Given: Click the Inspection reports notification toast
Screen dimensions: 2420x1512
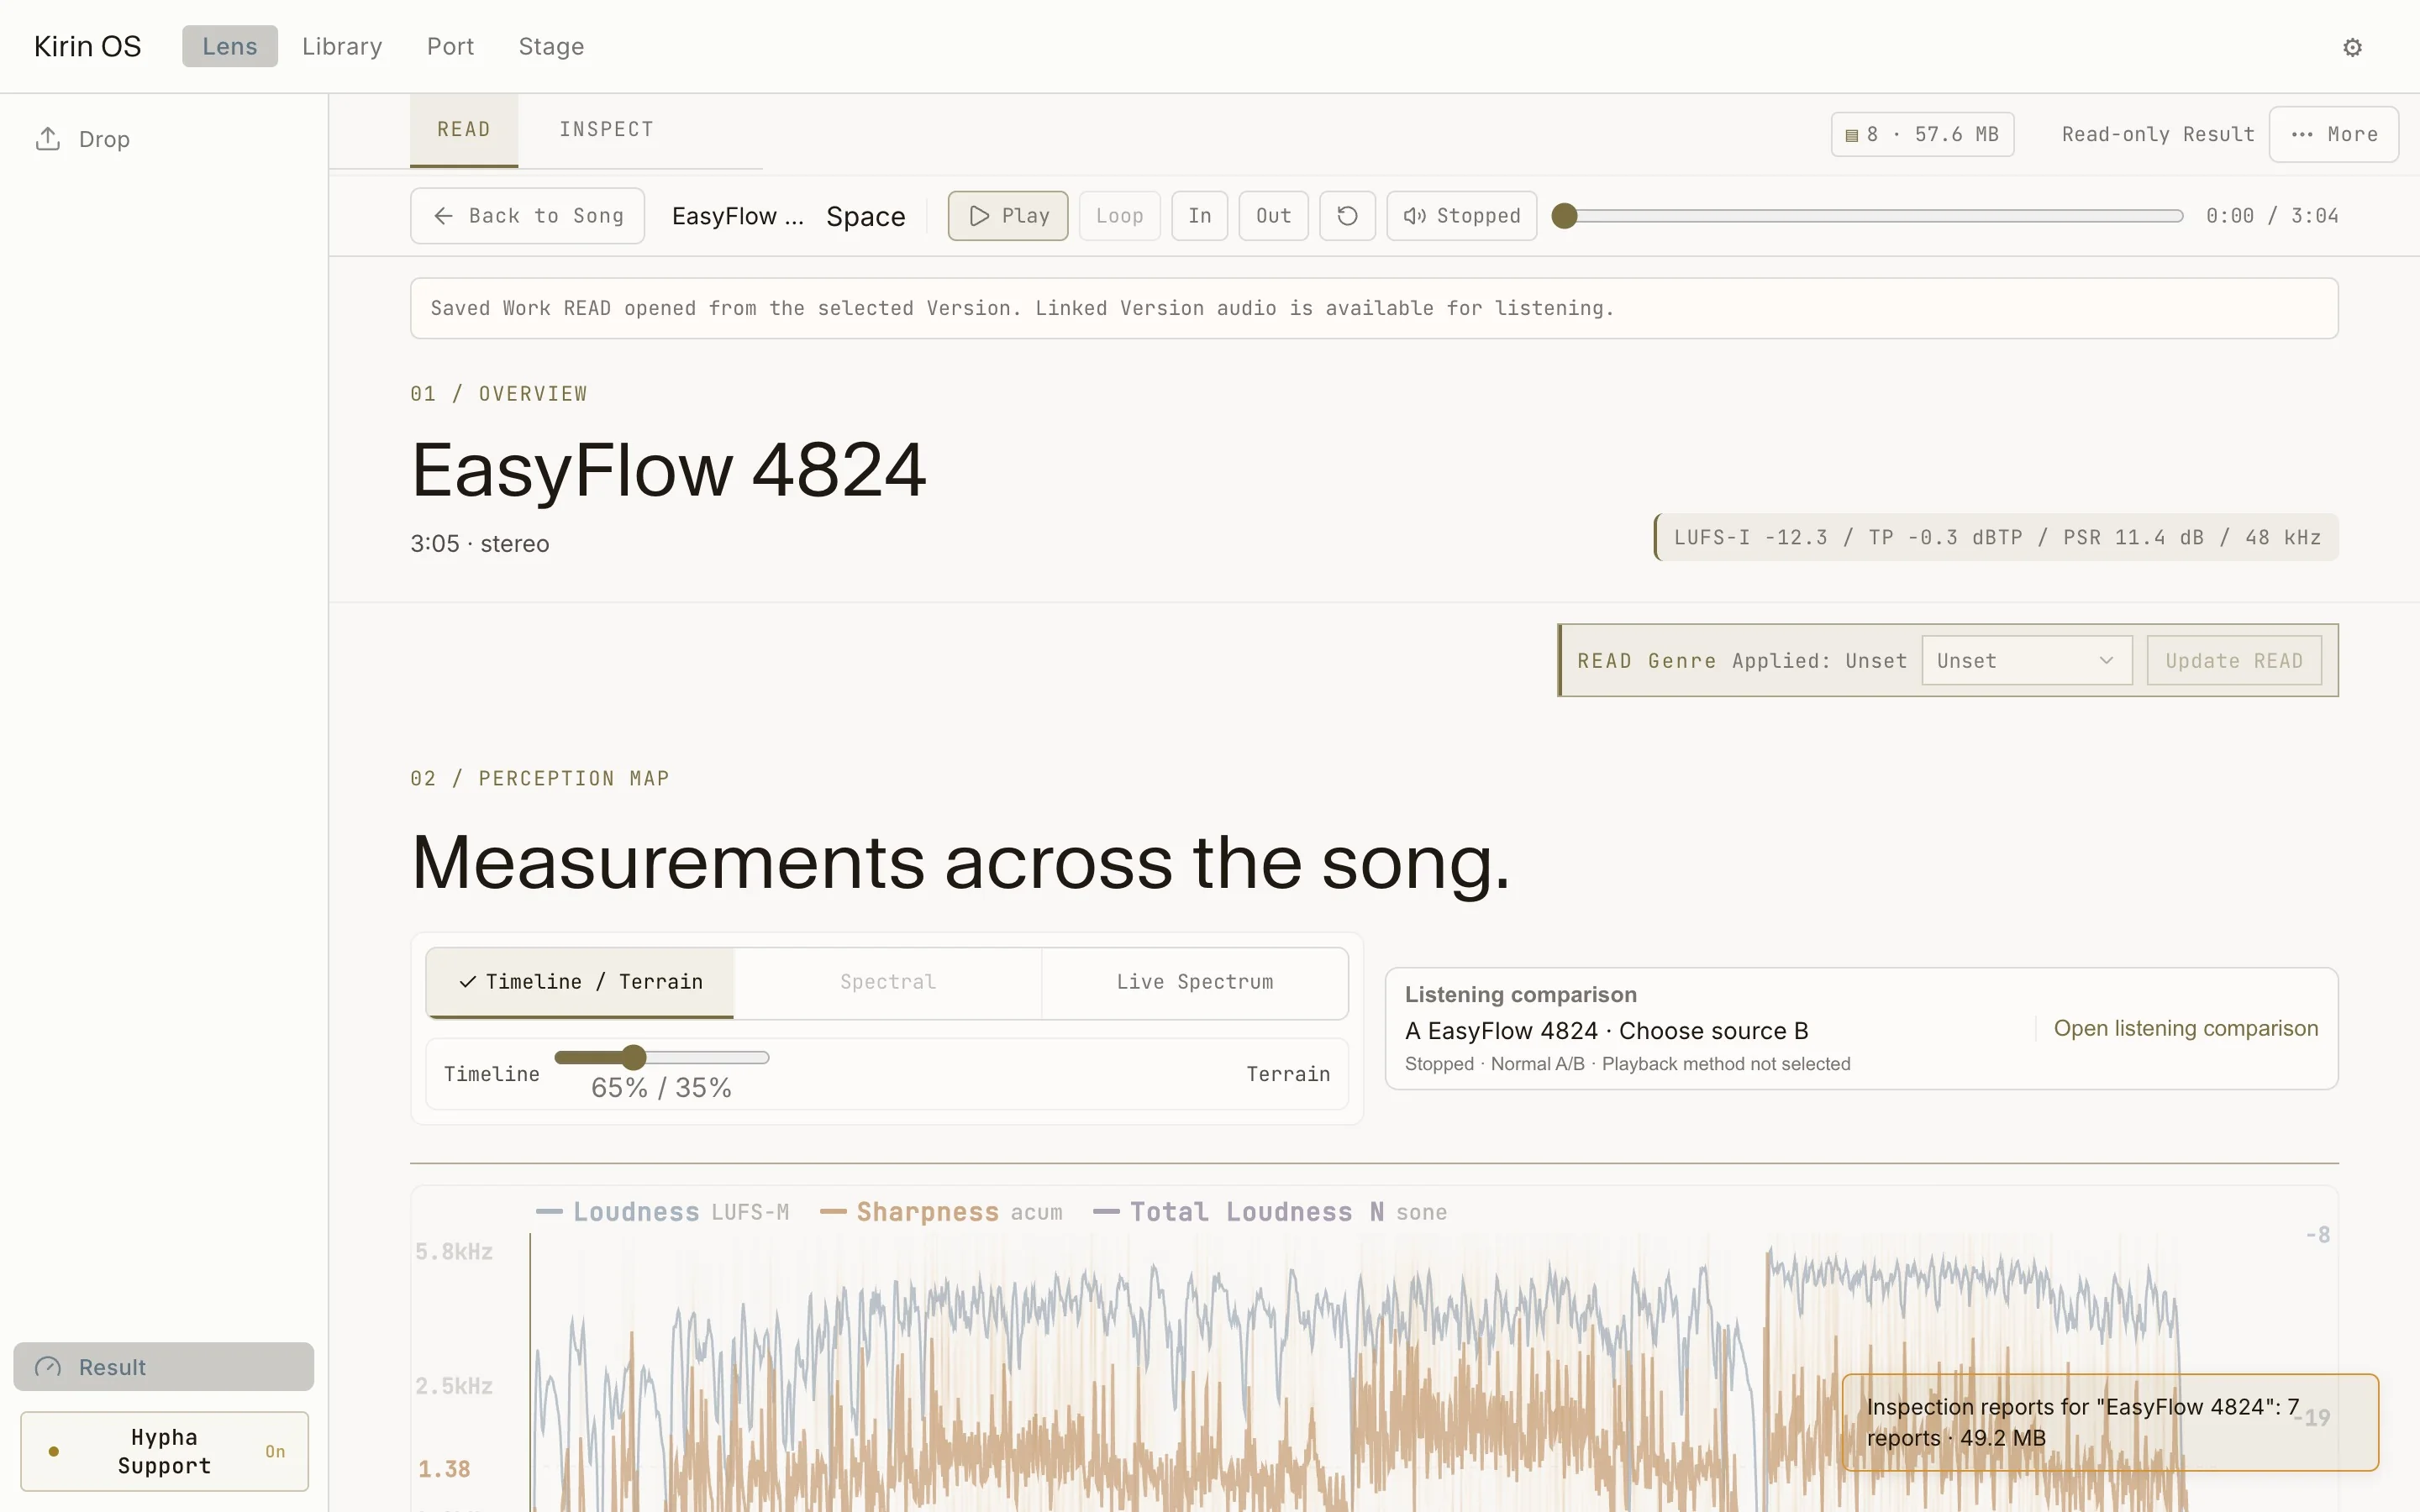Looking at the screenshot, I should click(x=2110, y=1422).
